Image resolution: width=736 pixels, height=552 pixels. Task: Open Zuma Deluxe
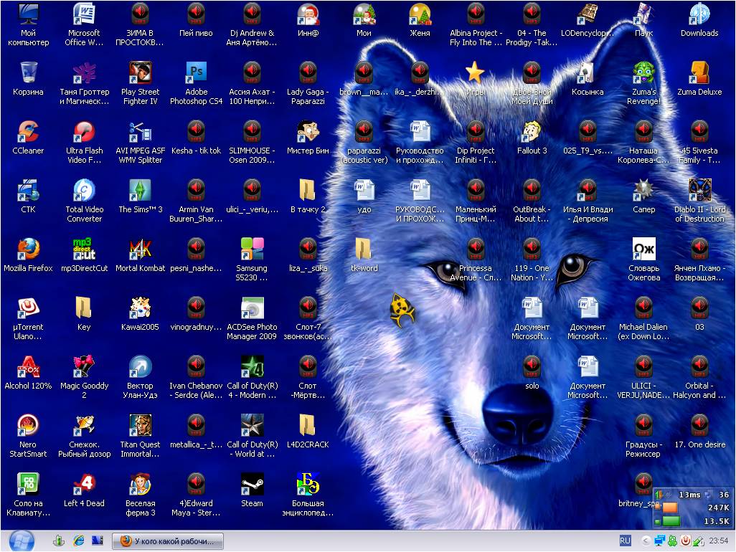click(699, 73)
